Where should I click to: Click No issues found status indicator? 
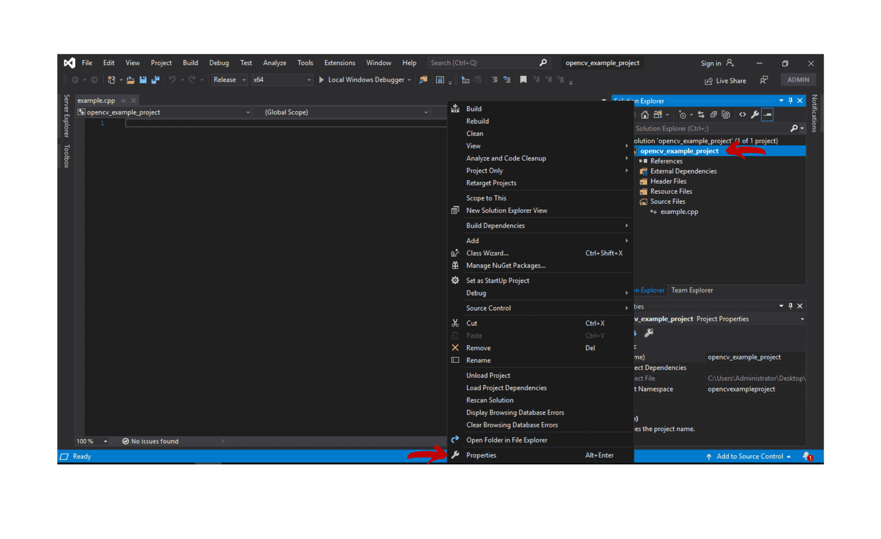point(151,441)
